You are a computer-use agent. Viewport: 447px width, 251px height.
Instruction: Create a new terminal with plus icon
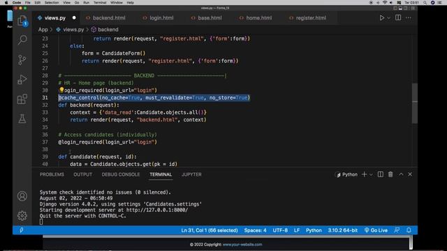point(364,174)
